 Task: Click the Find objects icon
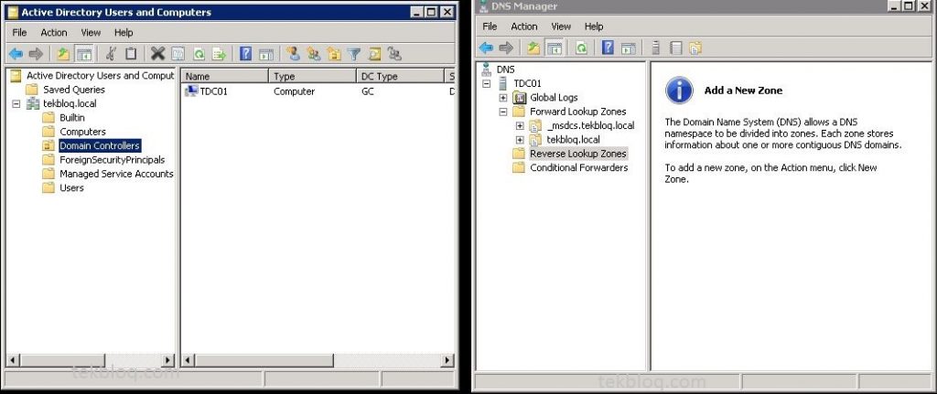pos(374,54)
